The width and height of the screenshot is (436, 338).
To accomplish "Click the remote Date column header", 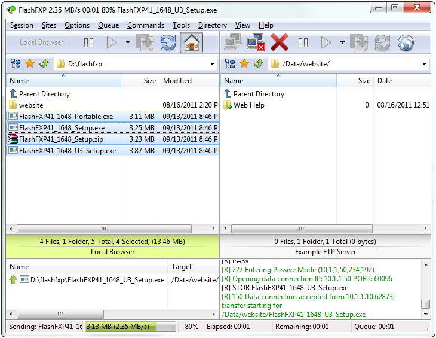I will pyautogui.click(x=385, y=81).
